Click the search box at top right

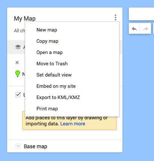tap(142, 14)
